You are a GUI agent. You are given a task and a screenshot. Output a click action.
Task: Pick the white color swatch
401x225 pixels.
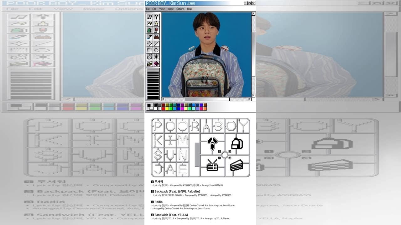click(156, 109)
